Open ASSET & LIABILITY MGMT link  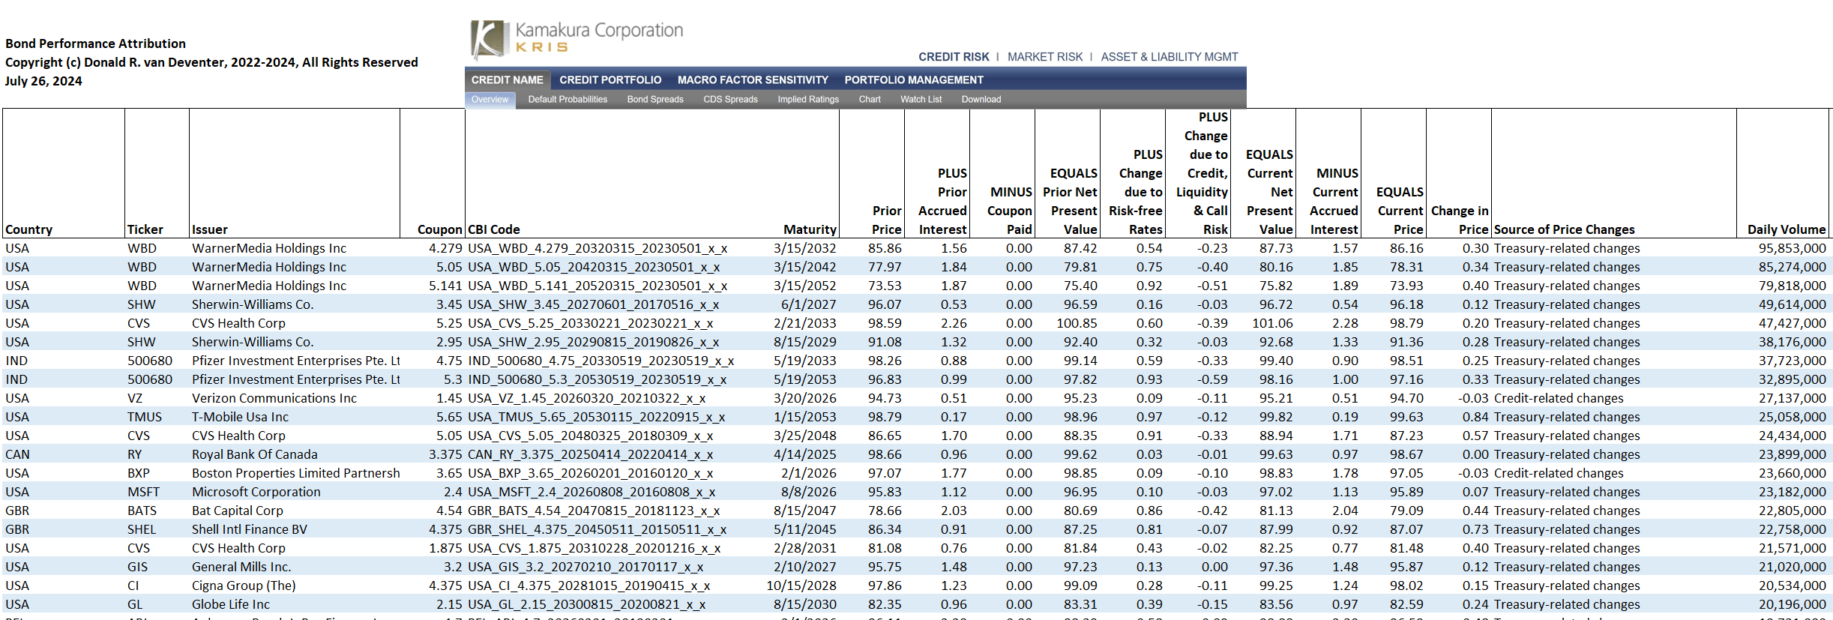point(1169,57)
